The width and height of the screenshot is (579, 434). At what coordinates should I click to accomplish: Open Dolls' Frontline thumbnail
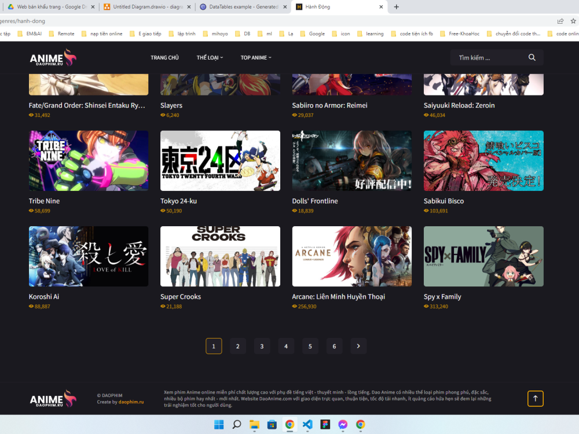(x=352, y=160)
